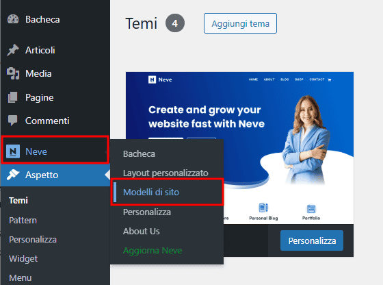Click the Aggiungi tema button
Screen dimensions: 383x285
[240, 23]
